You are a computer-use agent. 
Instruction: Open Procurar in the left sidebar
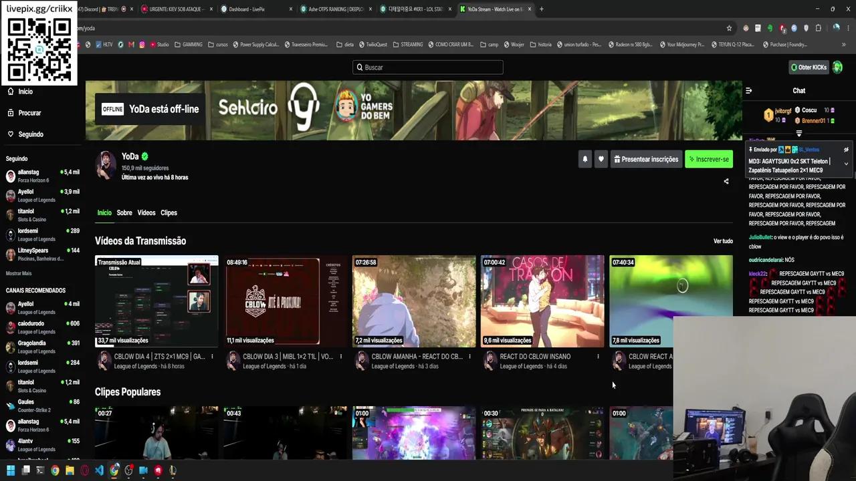point(24,113)
